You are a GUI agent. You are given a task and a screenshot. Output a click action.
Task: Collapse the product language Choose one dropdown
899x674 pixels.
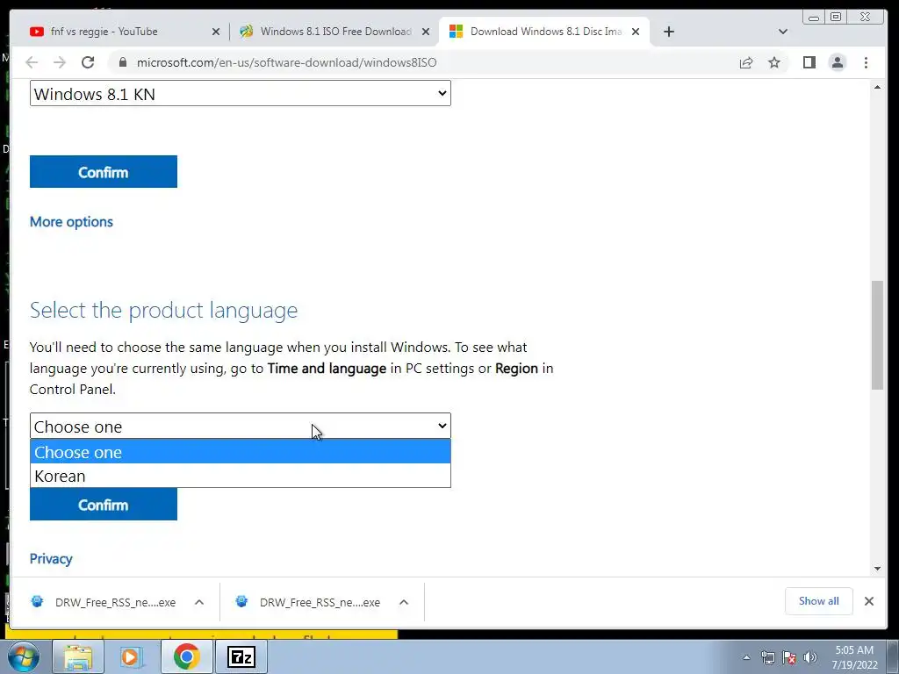coord(241,426)
